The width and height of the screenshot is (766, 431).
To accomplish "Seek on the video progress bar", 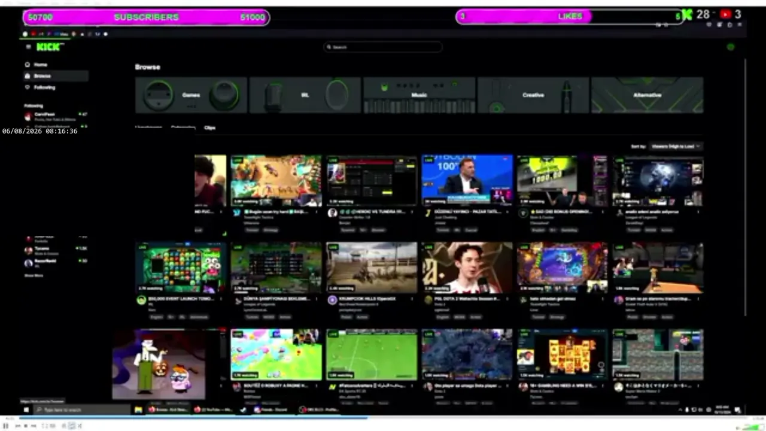I will coord(383,418).
